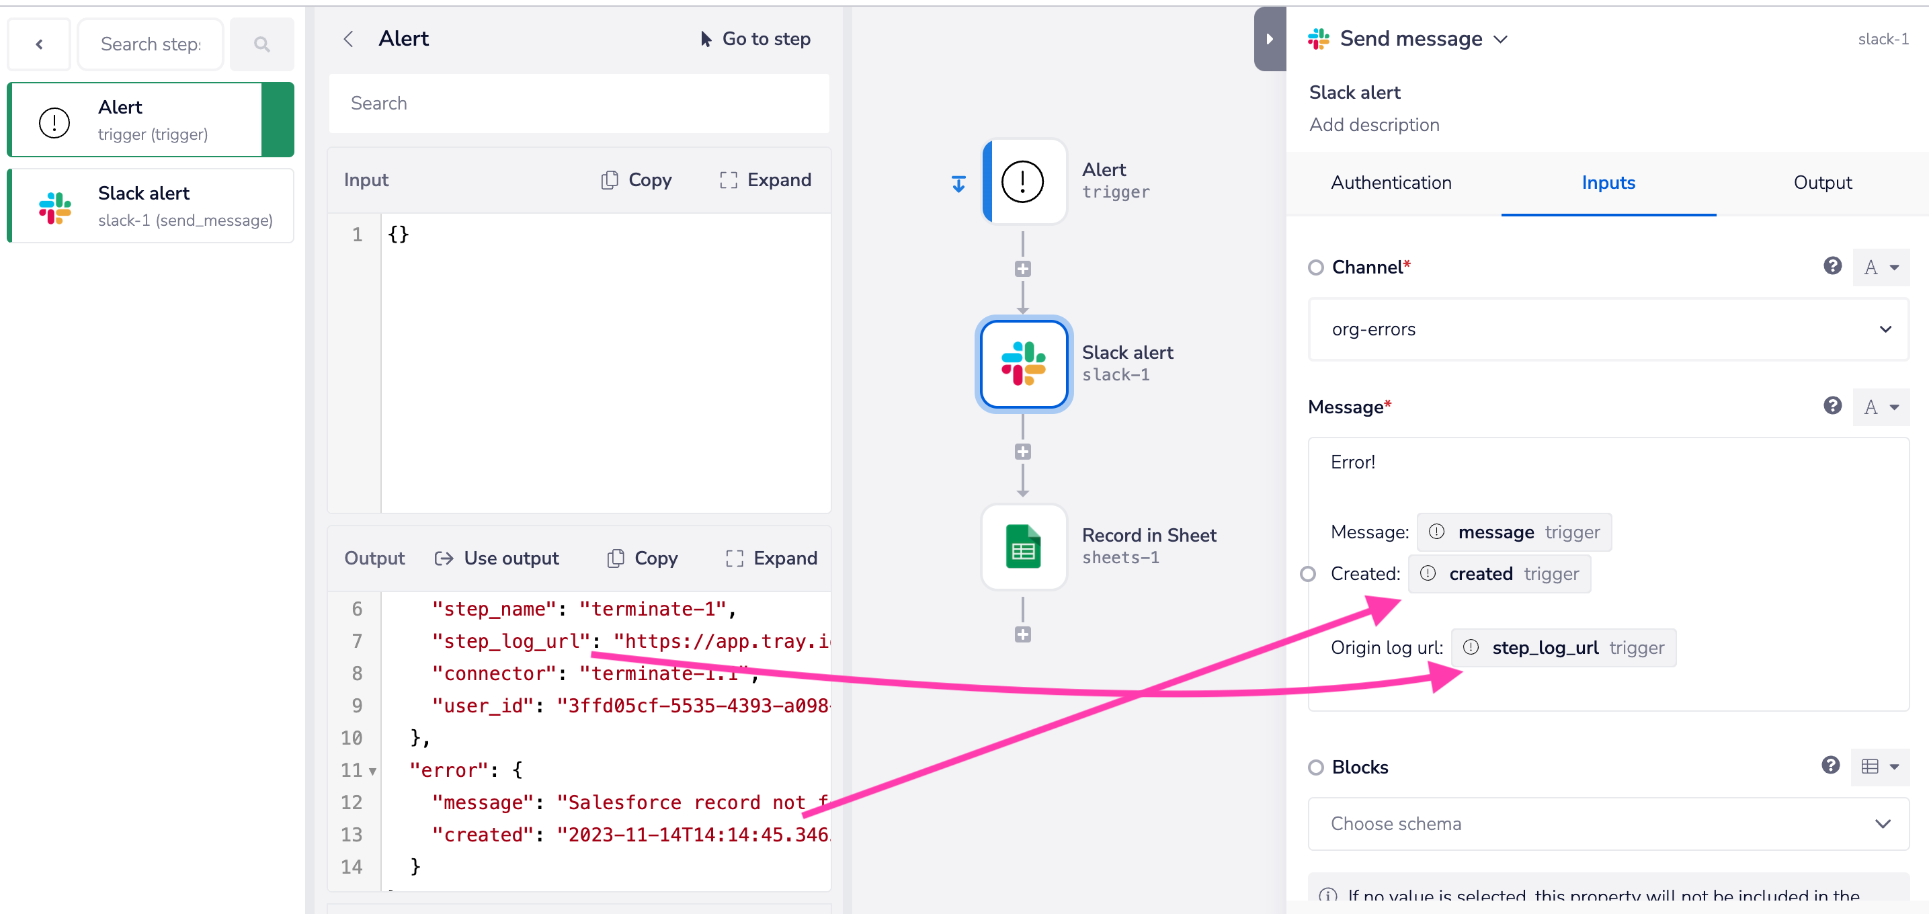Click the Search field under Alert header

coord(578,103)
